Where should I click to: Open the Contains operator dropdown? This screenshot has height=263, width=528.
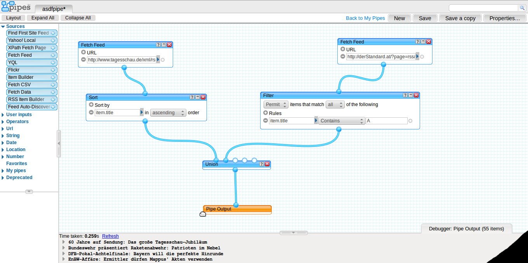pos(342,121)
